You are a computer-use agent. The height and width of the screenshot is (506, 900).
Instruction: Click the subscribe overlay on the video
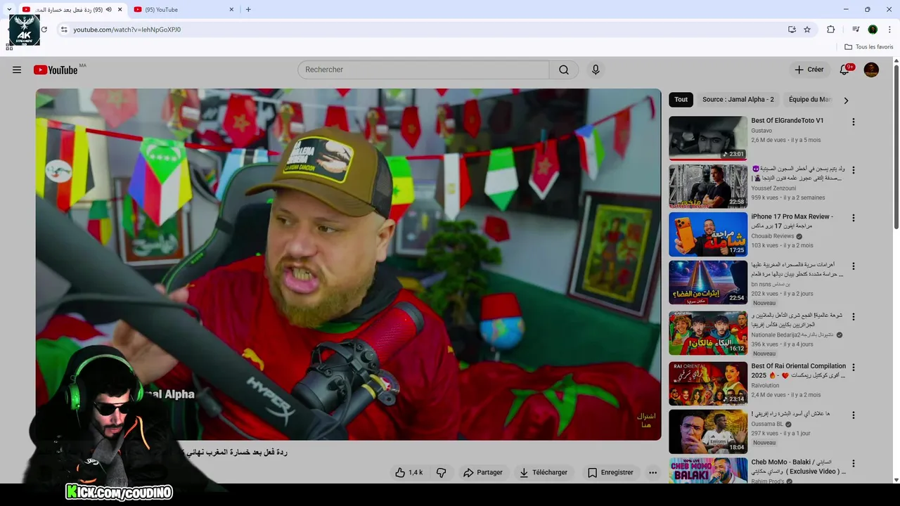coord(646,420)
